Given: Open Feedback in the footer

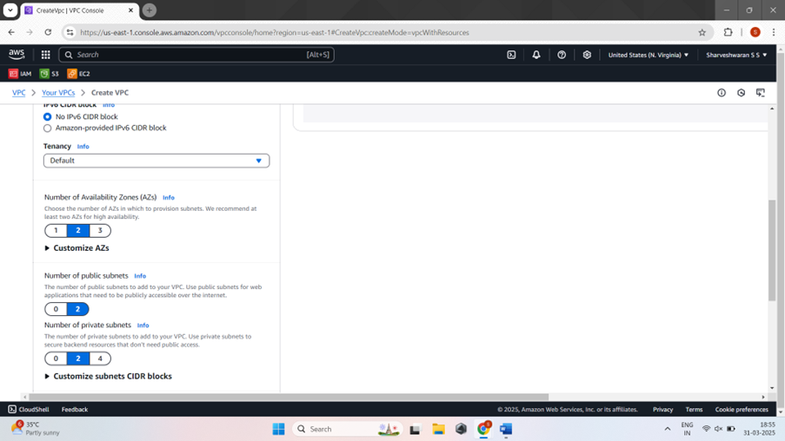Looking at the screenshot, I should tap(75, 410).
